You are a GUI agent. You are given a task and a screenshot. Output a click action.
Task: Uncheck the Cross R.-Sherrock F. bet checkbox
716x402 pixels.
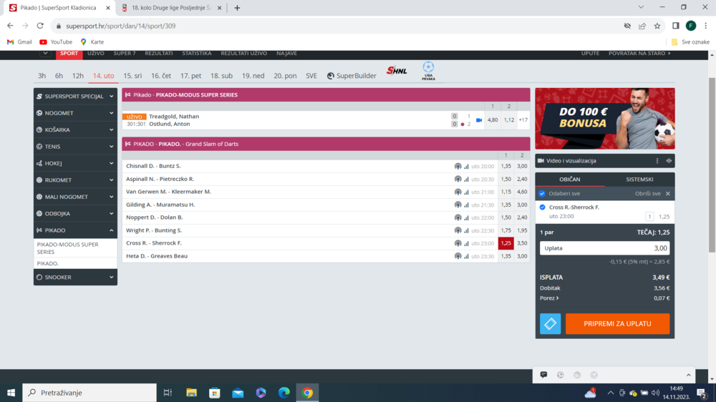click(x=542, y=207)
